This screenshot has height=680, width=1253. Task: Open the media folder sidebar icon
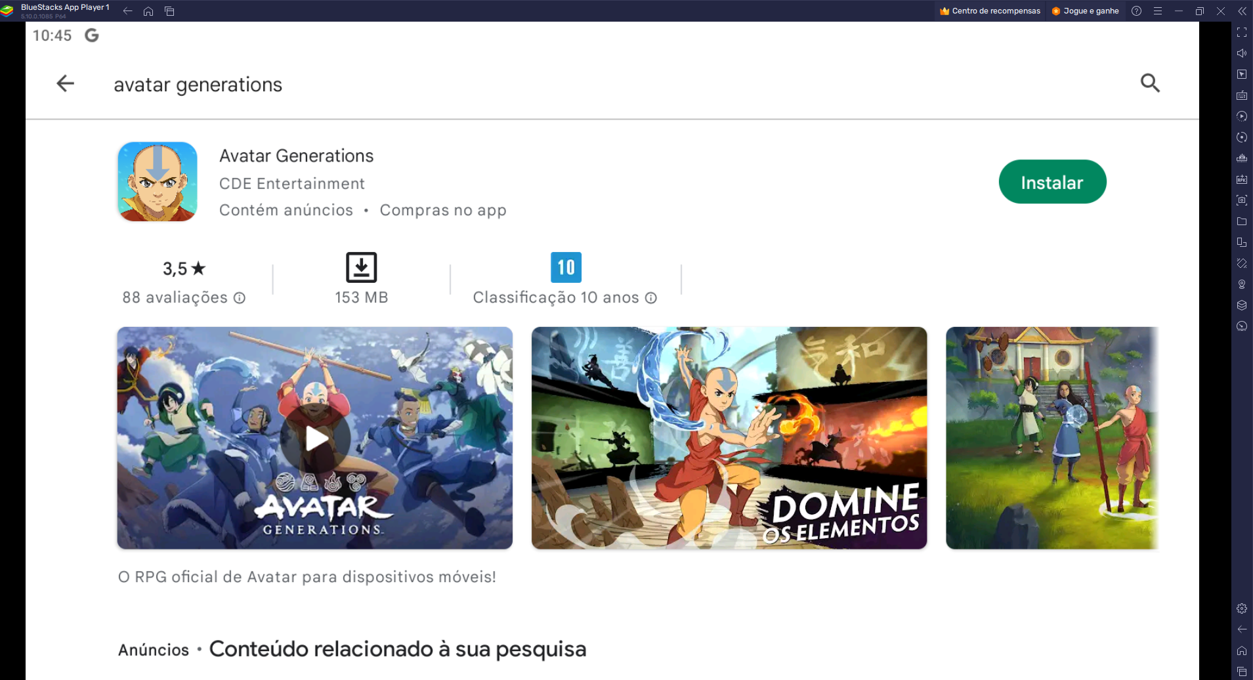point(1242,221)
